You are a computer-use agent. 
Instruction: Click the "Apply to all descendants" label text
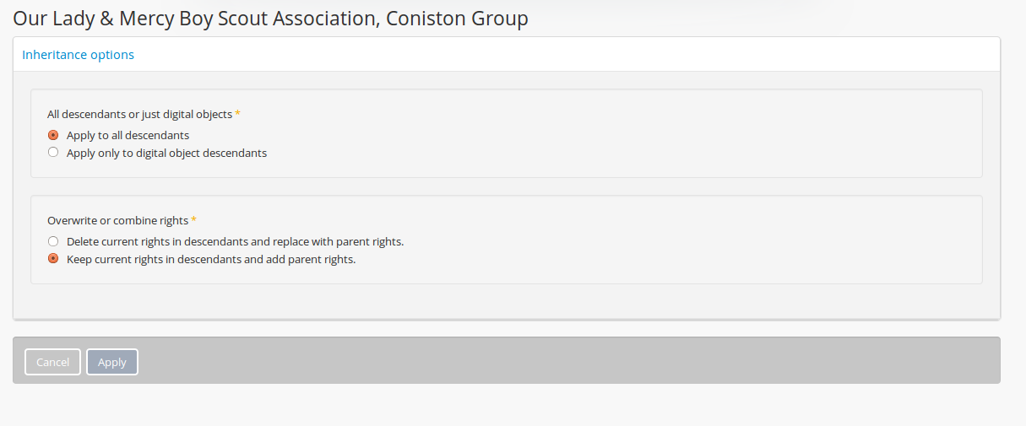coord(128,135)
